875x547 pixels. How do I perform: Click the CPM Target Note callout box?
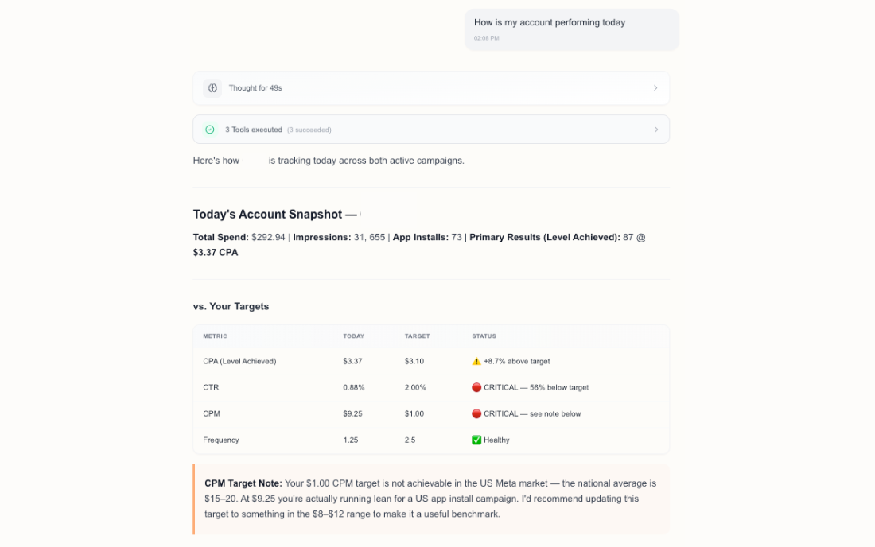click(431, 497)
